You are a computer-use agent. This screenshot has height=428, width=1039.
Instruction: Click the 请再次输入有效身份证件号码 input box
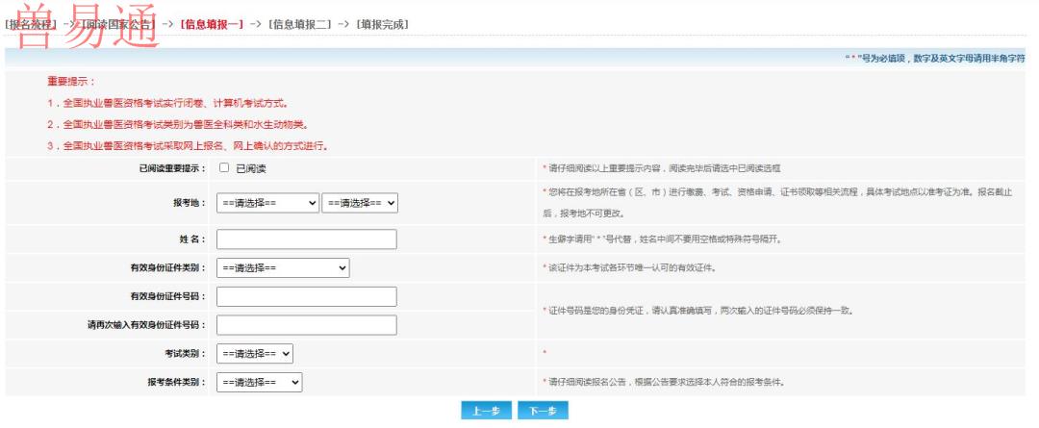coord(307,325)
